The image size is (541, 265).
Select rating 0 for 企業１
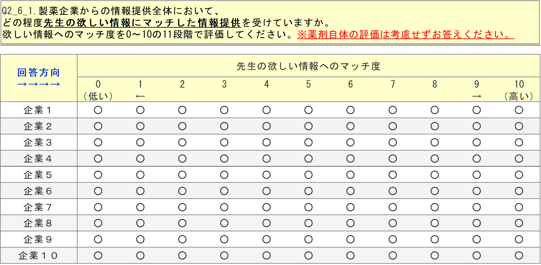[x=98, y=110]
